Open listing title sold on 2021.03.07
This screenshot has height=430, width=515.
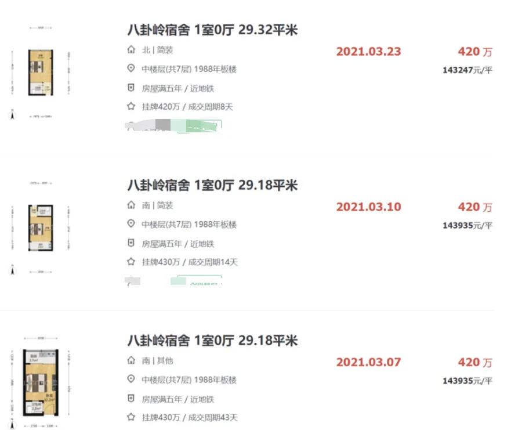click(212, 340)
